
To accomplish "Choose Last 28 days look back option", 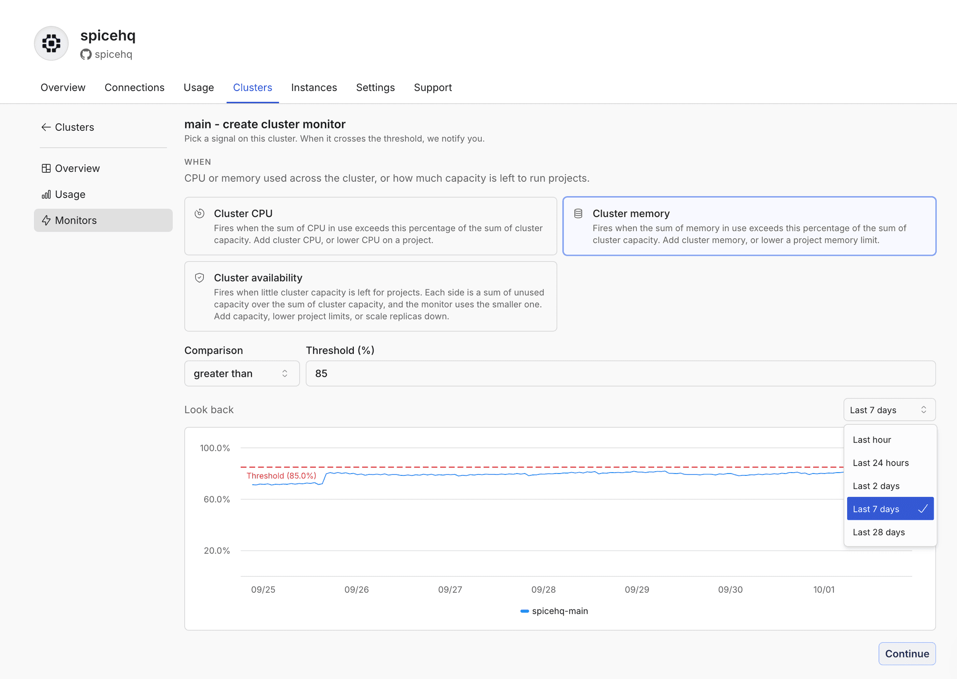I will tap(890, 532).
